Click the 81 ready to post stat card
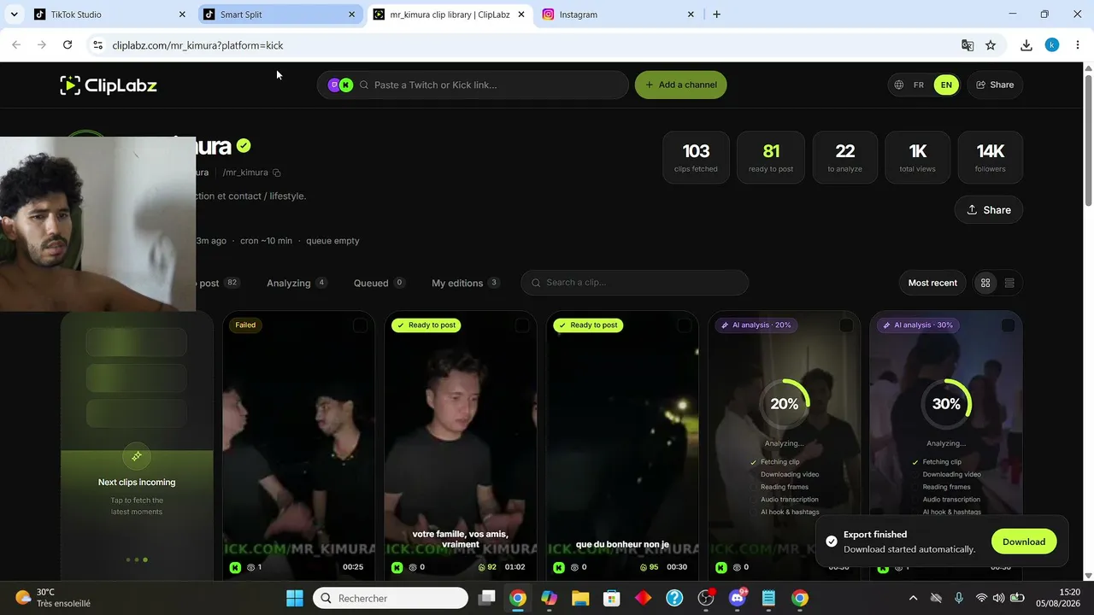 point(771,157)
